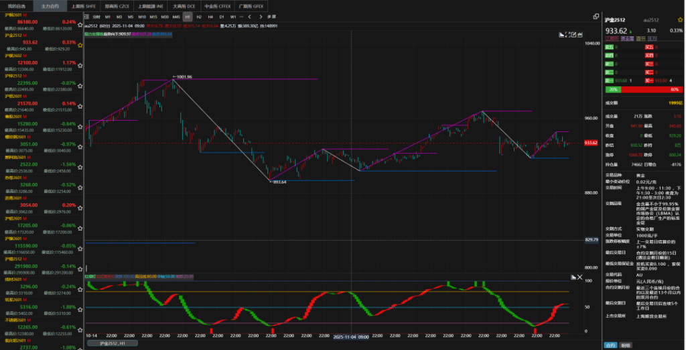Toggle the favorite star for the 3051.00 contract
686x350 pixels.
click(x=80, y=148)
